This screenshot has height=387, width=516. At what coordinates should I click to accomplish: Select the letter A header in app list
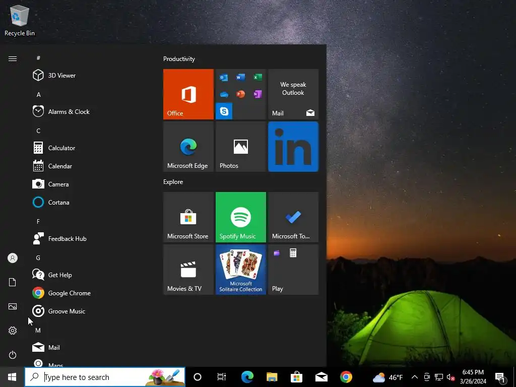[38, 94]
